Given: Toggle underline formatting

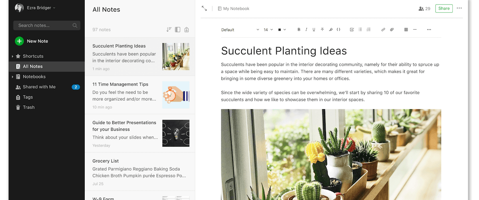Looking at the screenshot, I should (314, 30).
